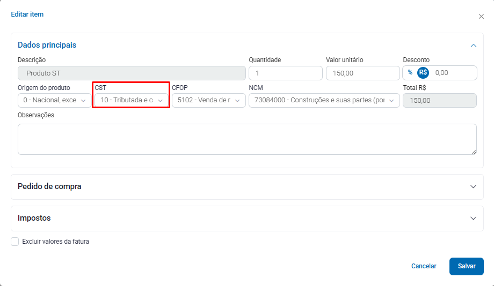Click the Salvar button

click(466, 266)
